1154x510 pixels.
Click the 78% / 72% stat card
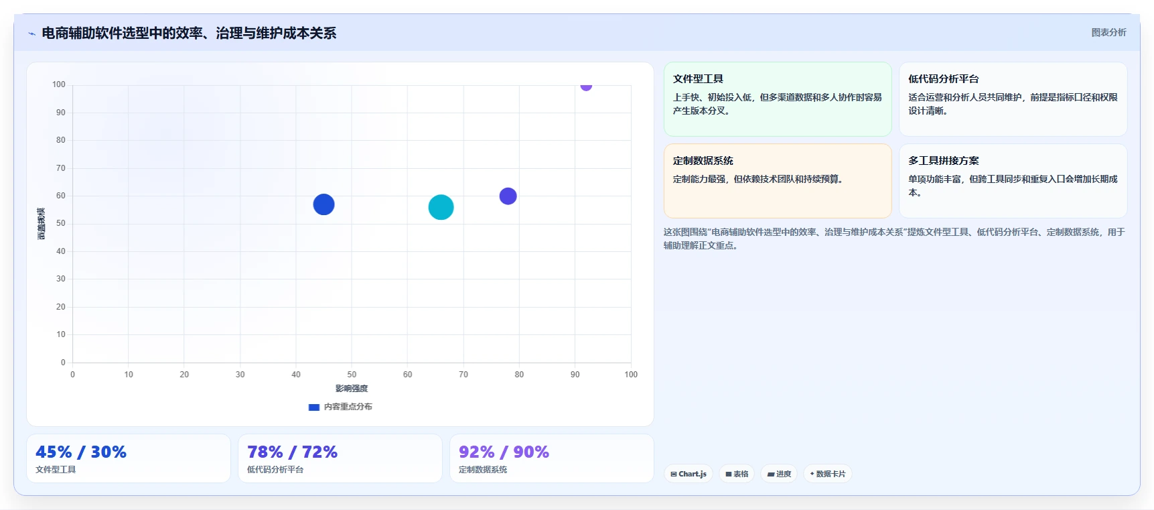pyautogui.click(x=340, y=458)
